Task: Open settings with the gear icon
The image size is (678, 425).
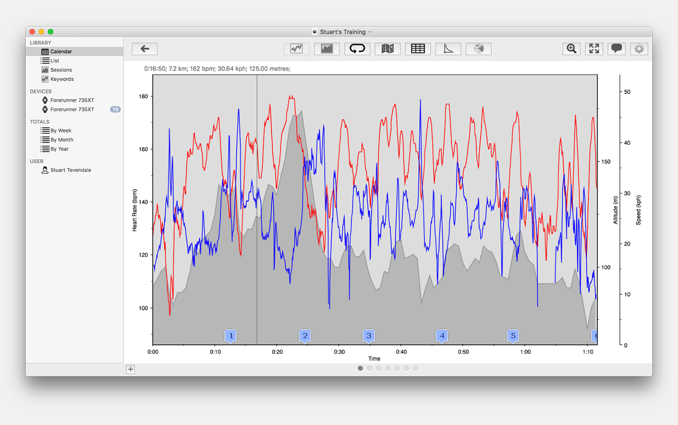Action: pos(639,49)
